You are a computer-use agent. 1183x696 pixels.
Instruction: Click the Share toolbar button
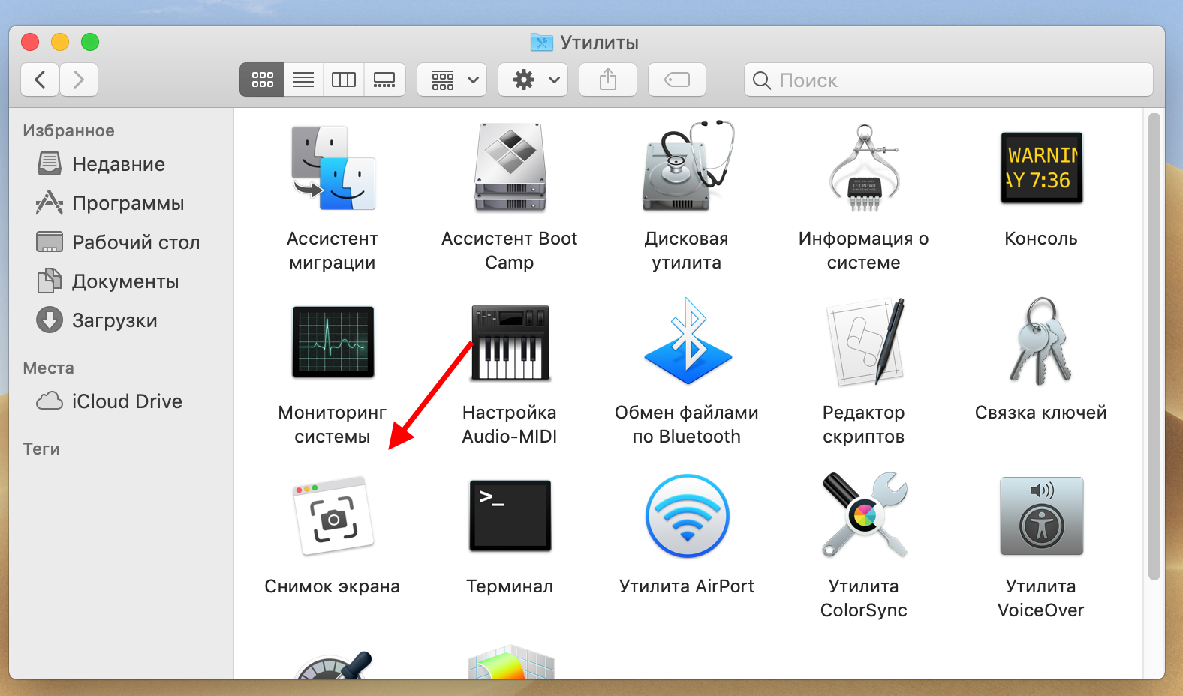[x=608, y=79]
